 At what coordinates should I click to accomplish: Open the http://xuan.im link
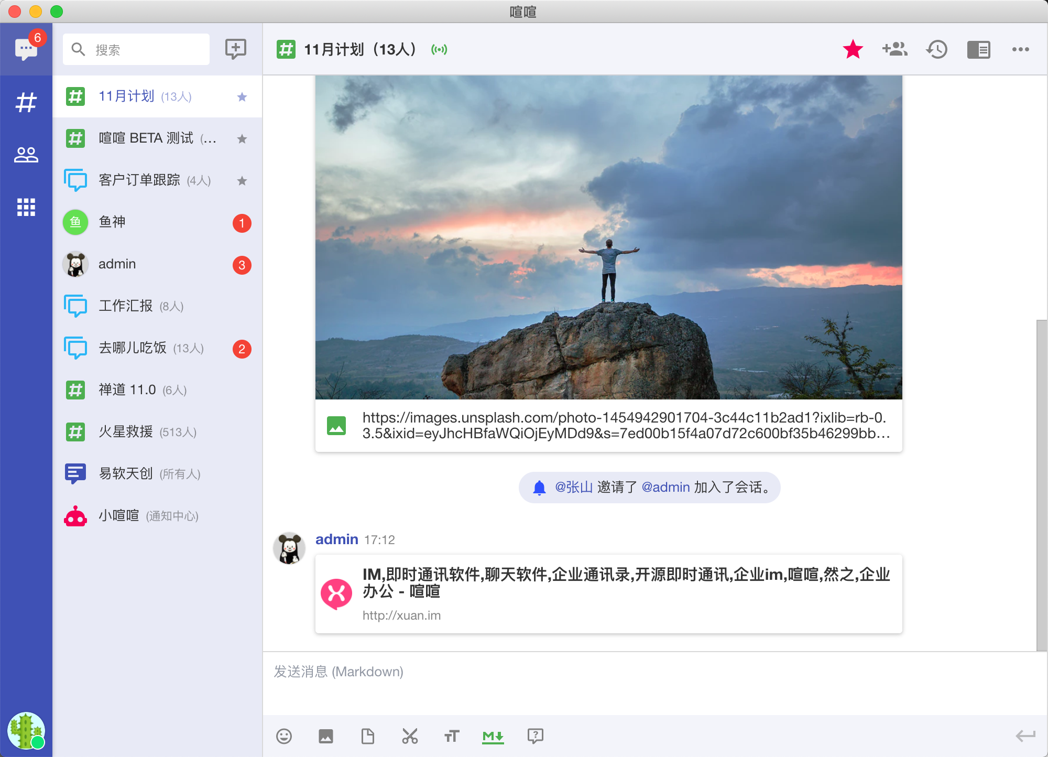(x=401, y=615)
